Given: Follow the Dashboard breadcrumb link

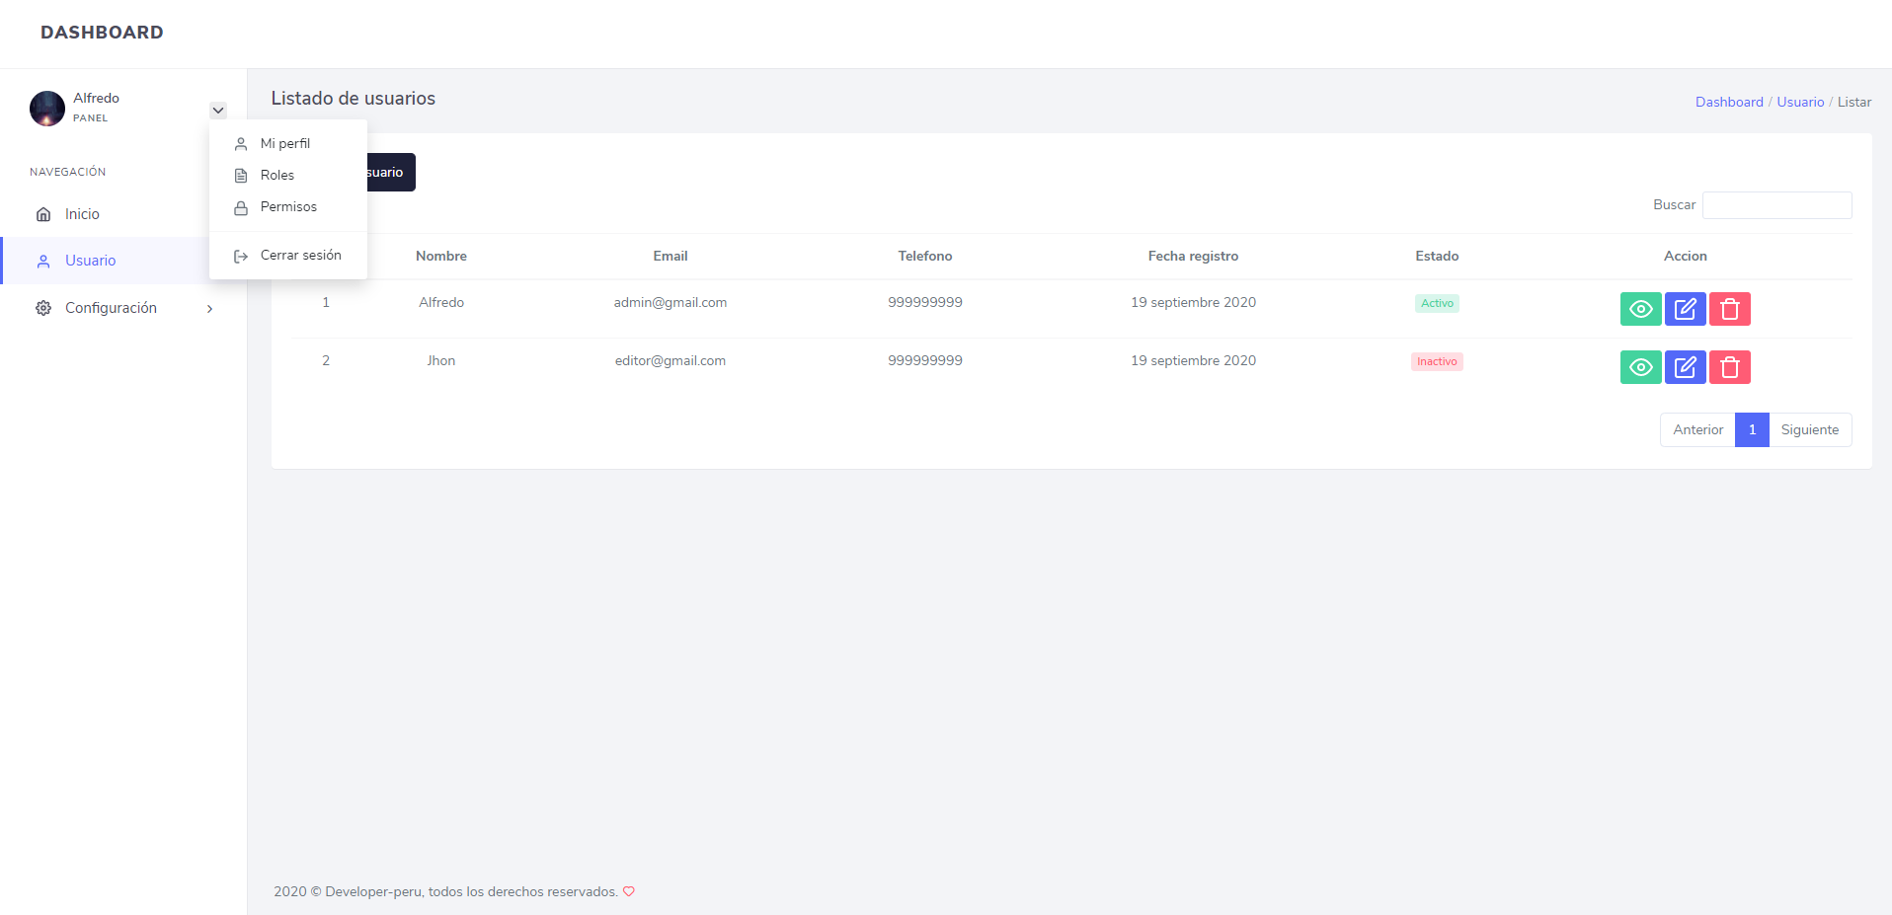Looking at the screenshot, I should click(x=1729, y=102).
